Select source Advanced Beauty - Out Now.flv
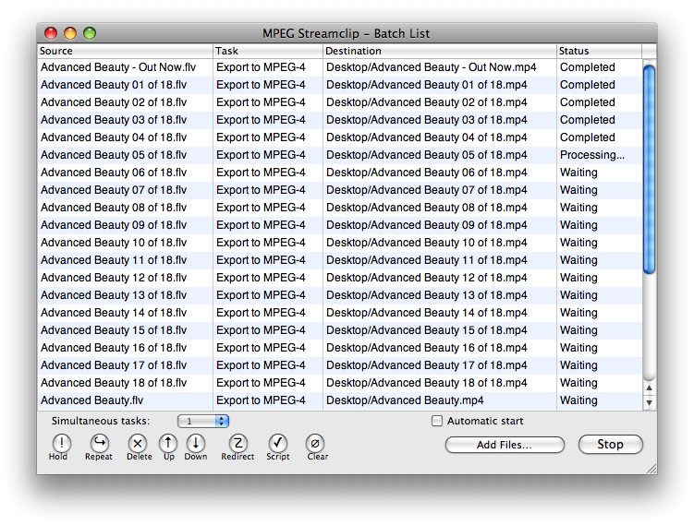The height and width of the screenshot is (525, 694). [x=118, y=67]
